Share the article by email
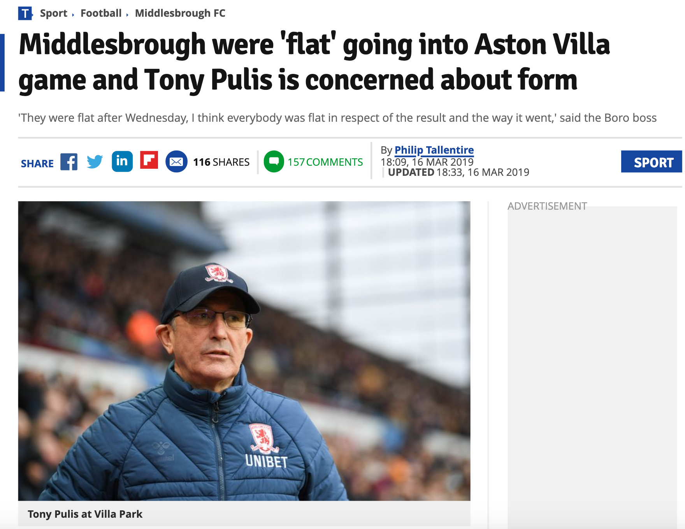Viewport: 685px width, 529px height. (176, 161)
